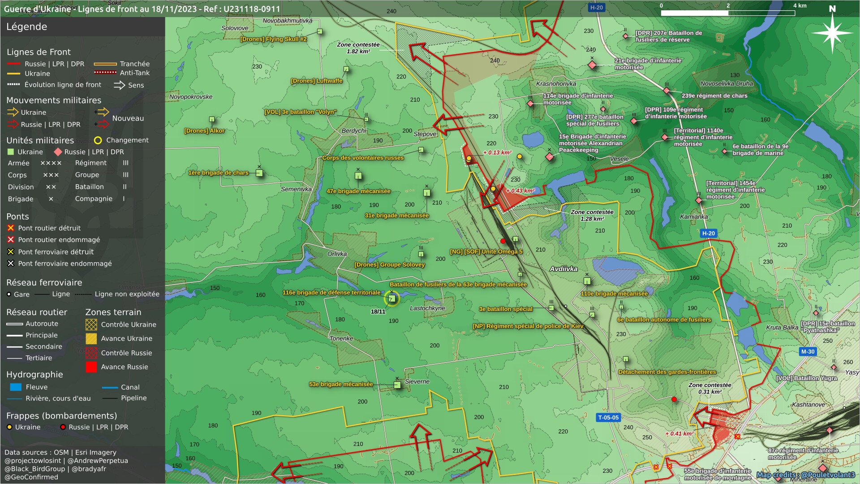Click the 'Pont routier endommagé' legend icon
The height and width of the screenshot is (484, 860).
click(11, 240)
